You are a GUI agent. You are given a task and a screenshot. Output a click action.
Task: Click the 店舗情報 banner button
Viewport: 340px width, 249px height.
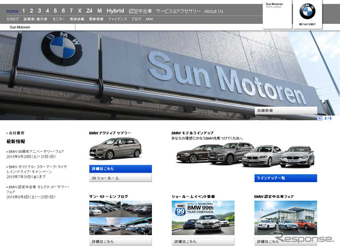click(286, 110)
